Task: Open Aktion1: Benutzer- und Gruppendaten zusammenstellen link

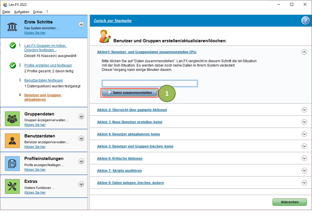Action: pyautogui.click(x=147, y=52)
